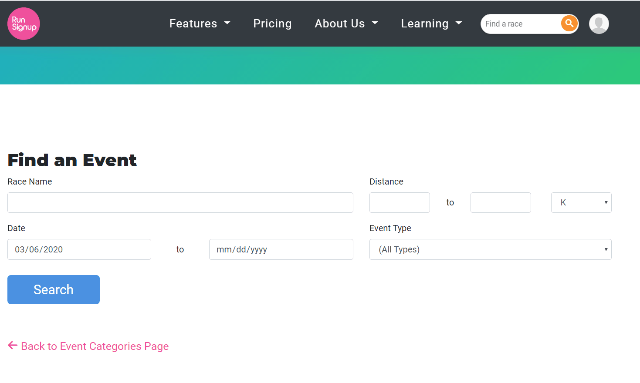Click the start date field 03/06/2020
The height and width of the screenshot is (383, 640).
pyautogui.click(x=79, y=249)
